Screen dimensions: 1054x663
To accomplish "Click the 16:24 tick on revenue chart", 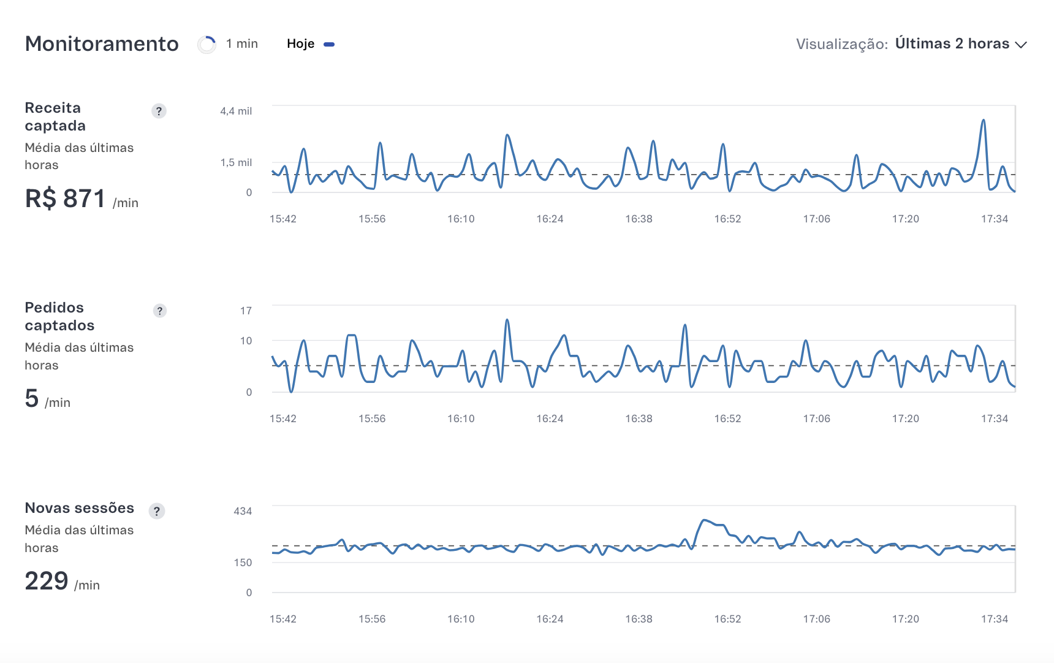I will coord(550,219).
